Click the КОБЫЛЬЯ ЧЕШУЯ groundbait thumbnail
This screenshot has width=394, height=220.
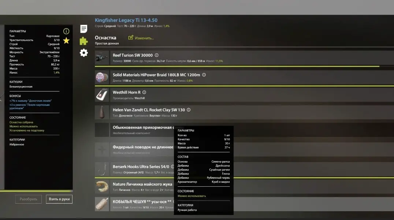point(102,204)
